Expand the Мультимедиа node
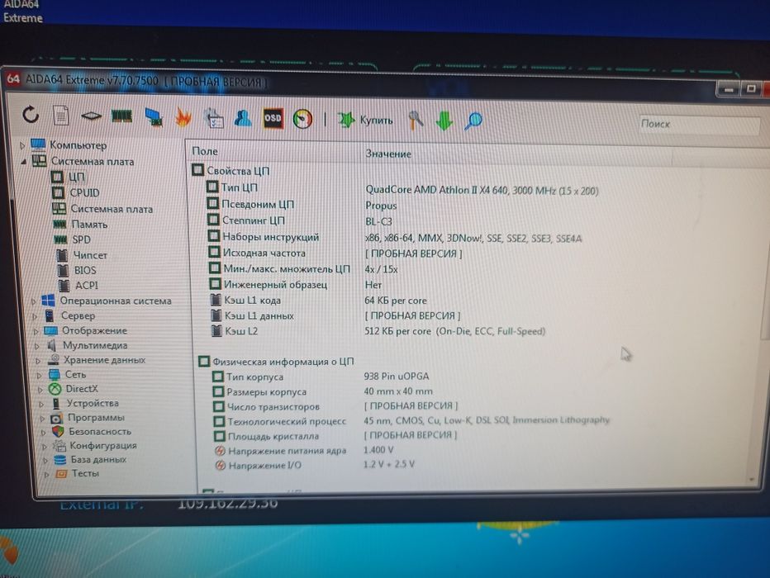This screenshot has height=578, width=770. click(37, 346)
